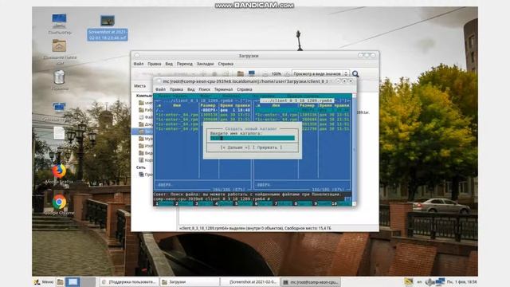
Task: Click the terminal window vertical scrollbar
Action: (354, 149)
